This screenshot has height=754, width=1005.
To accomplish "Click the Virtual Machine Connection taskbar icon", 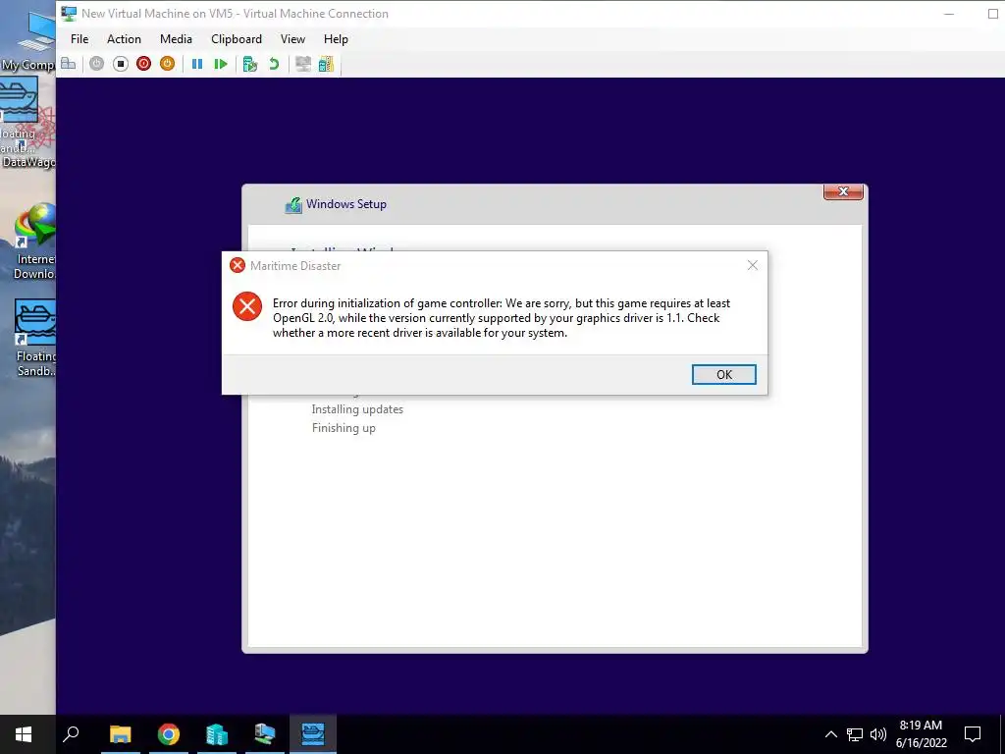I will pyautogui.click(x=265, y=734).
